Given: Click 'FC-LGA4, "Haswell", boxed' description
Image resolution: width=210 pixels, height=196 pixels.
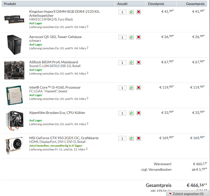Looking at the screenshot, I should tap(48, 91).
